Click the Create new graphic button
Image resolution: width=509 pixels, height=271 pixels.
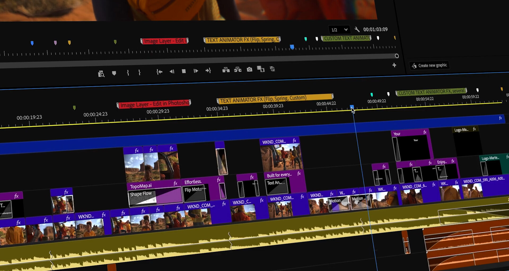coord(429,65)
